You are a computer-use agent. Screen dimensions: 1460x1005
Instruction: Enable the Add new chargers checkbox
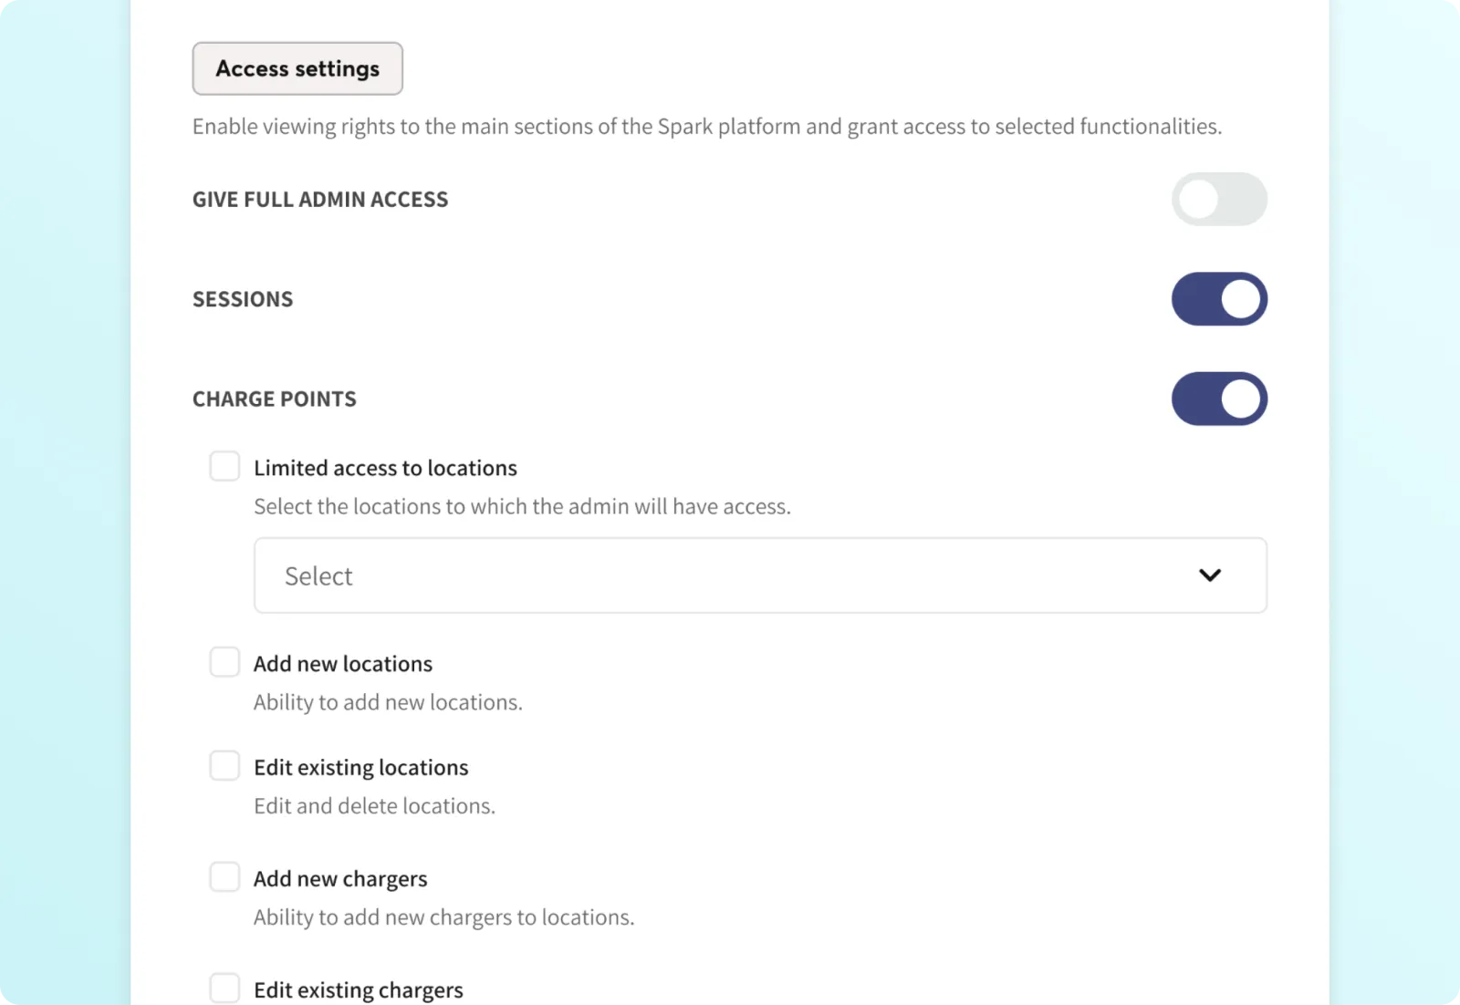tap(224, 876)
